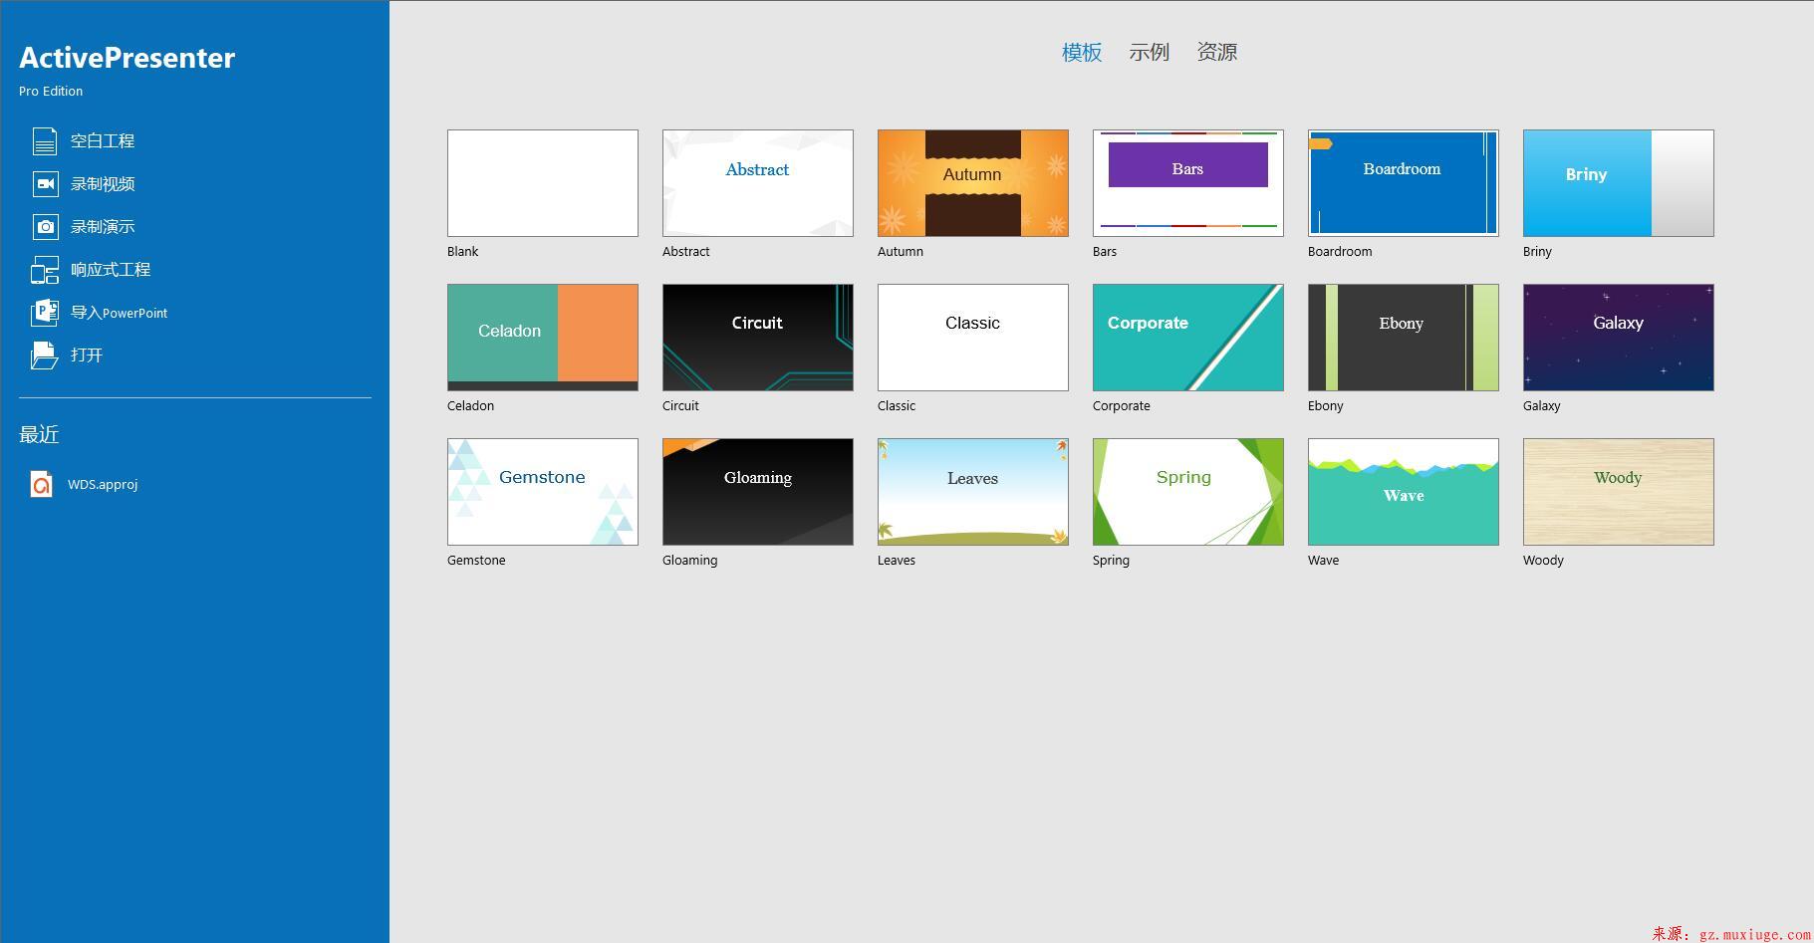Click the Abstract caption under its thumbnail

pyautogui.click(x=686, y=252)
